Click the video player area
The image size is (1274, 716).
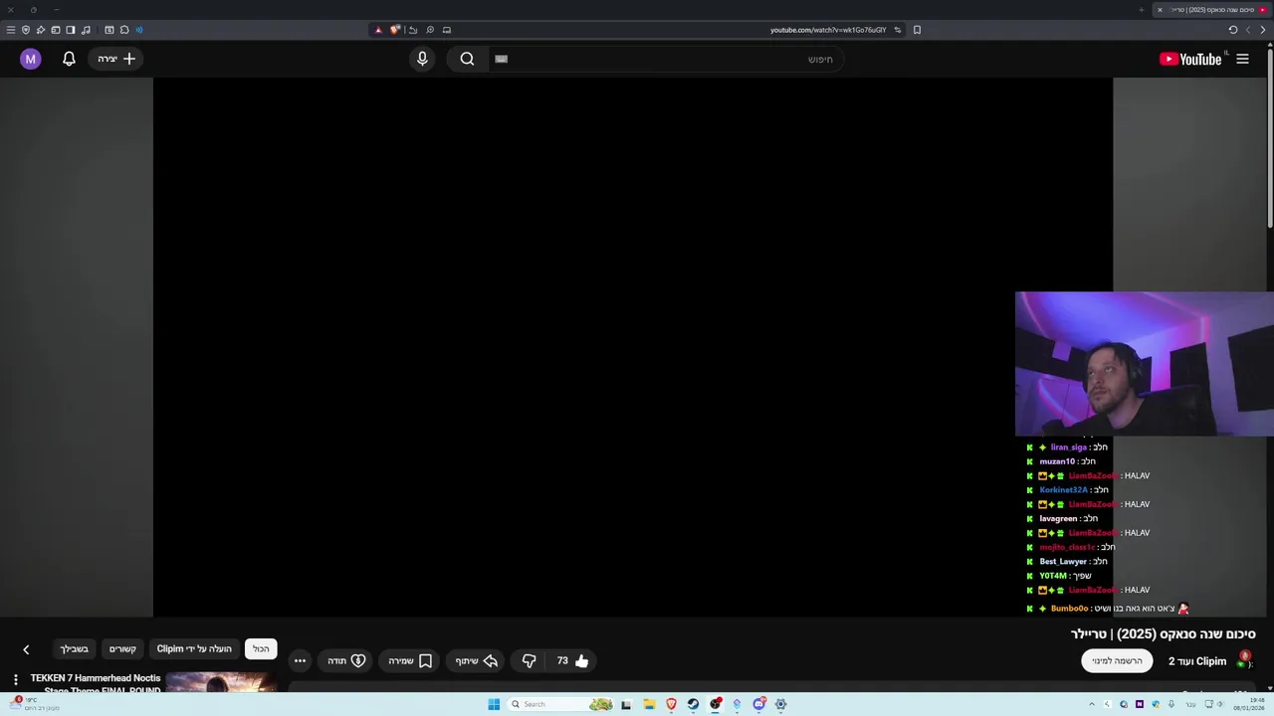(x=632, y=347)
